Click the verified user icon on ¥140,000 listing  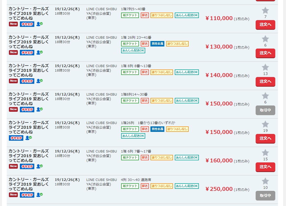coord(40,81)
